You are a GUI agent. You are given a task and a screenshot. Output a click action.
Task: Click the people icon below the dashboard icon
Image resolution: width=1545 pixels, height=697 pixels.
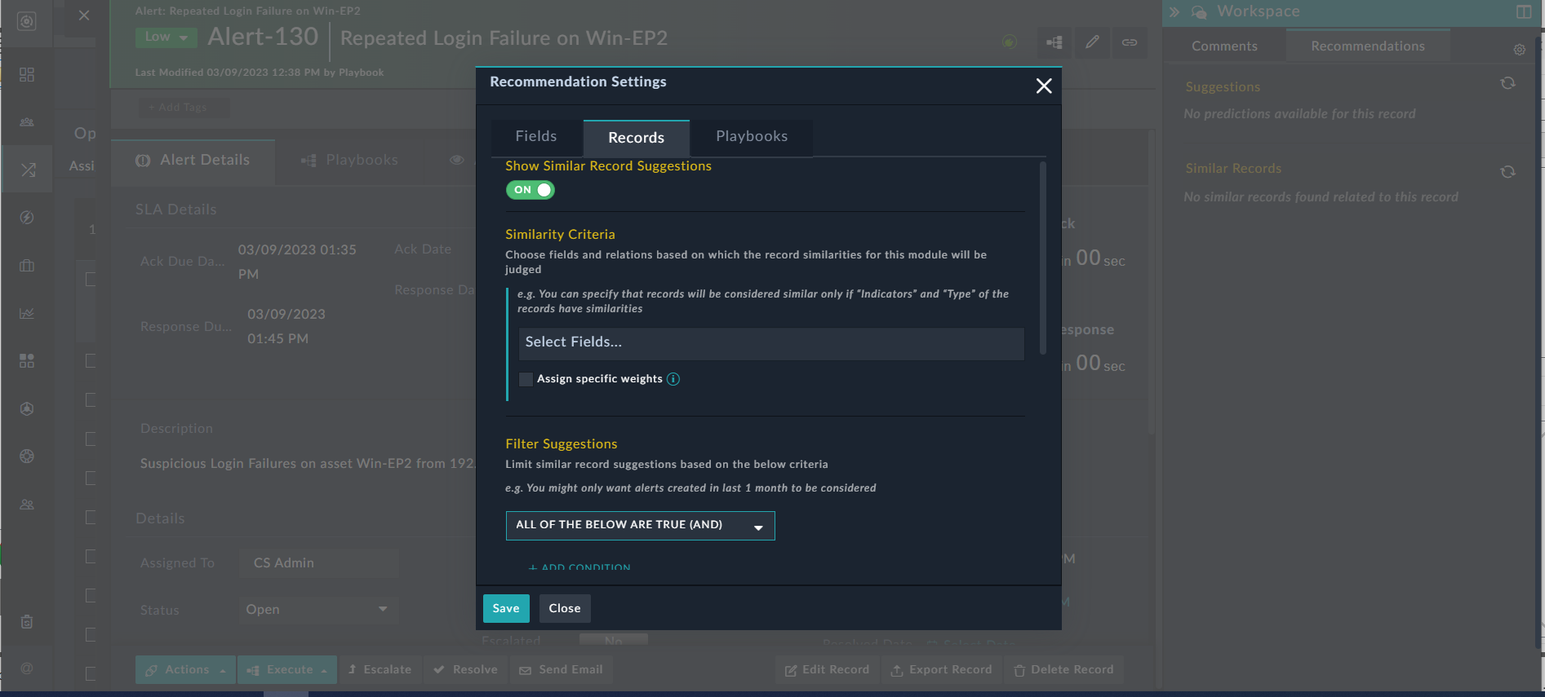27,122
